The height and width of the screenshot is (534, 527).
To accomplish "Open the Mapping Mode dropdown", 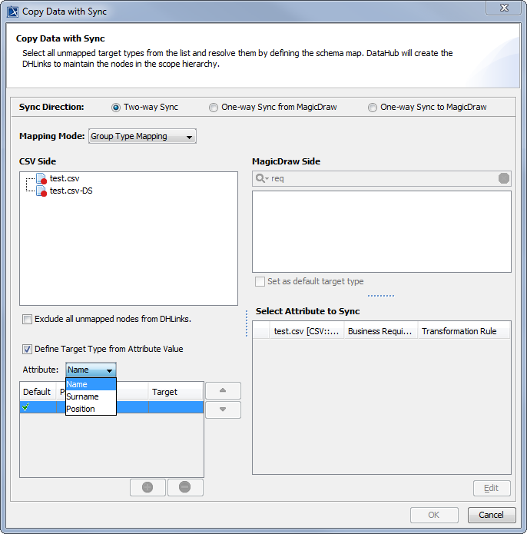I will (142, 136).
